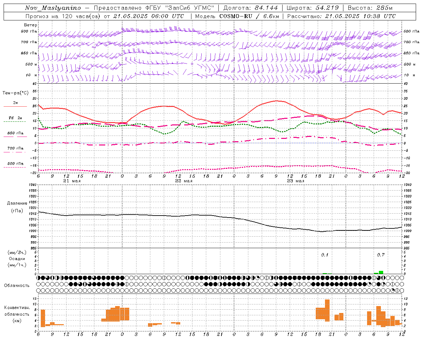421x337 pixels.
Task: Click the station name Nov_Maslyanino in header
Action: point(53,8)
